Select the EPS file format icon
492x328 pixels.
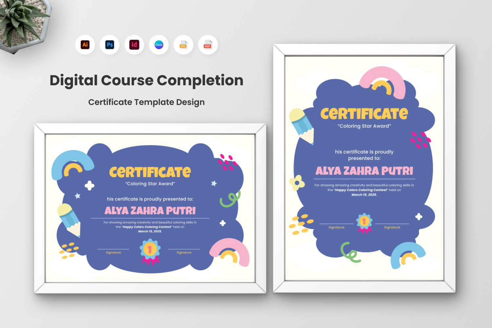click(183, 45)
